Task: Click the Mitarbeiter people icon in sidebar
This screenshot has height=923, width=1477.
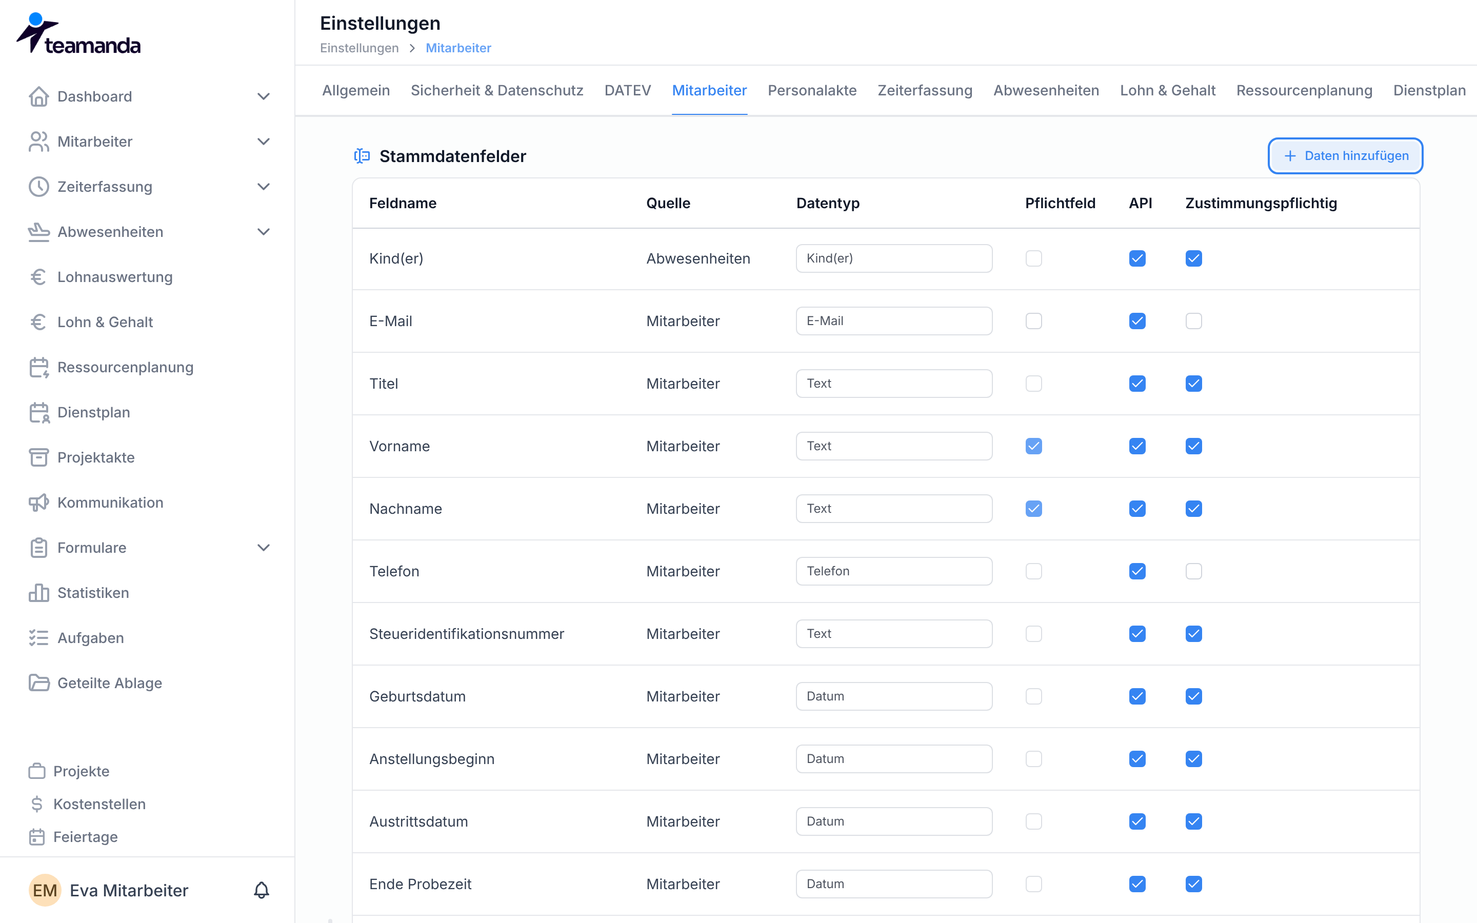Action: [39, 142]
